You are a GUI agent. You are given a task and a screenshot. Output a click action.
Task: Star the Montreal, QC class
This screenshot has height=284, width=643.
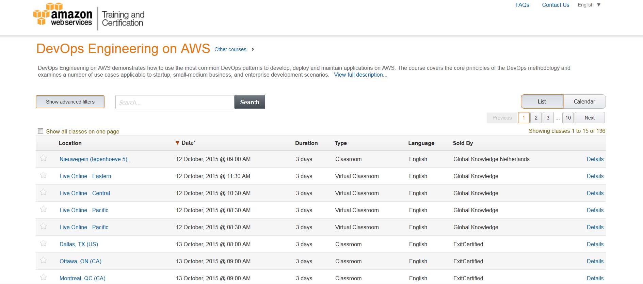point(43,277)
